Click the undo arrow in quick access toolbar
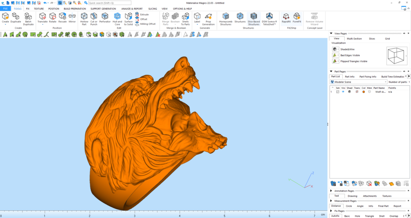 pyautogui.click(x=45, y=3)
